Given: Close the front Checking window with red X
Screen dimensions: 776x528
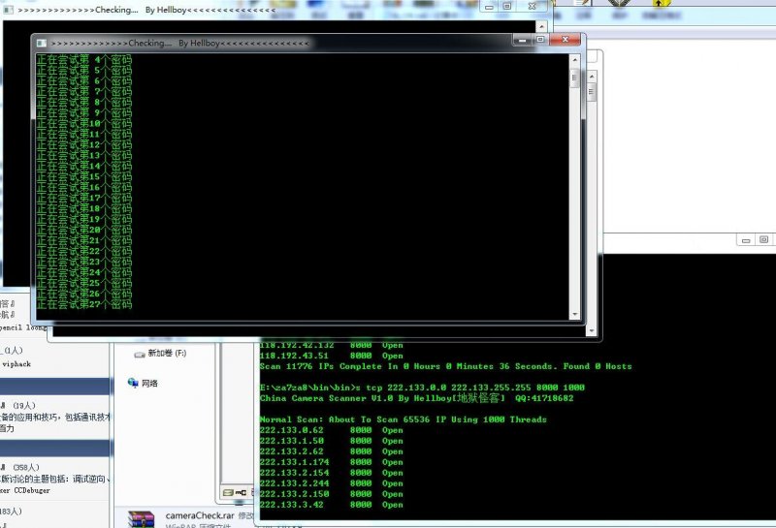Looking at the screenshot, I should pyautogui.click(x=565, y=40).
